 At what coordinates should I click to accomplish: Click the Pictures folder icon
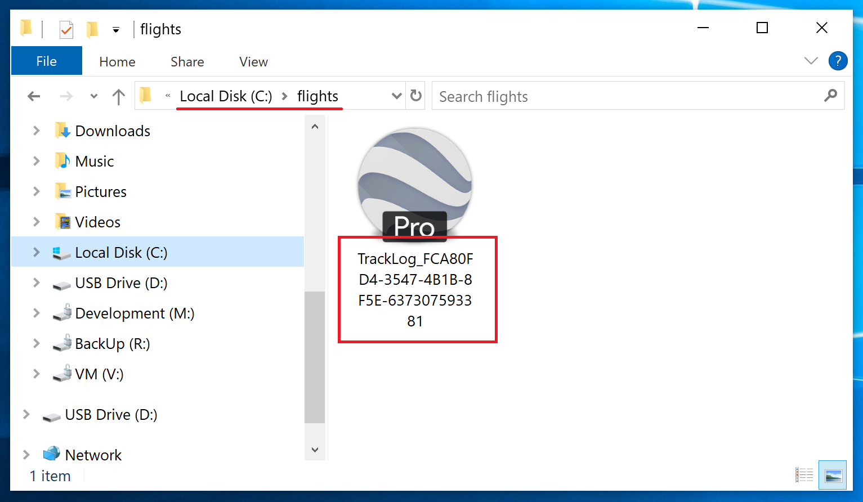(62, 191)
